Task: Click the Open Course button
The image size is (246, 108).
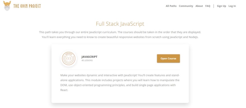Action: tap(168, 59)
